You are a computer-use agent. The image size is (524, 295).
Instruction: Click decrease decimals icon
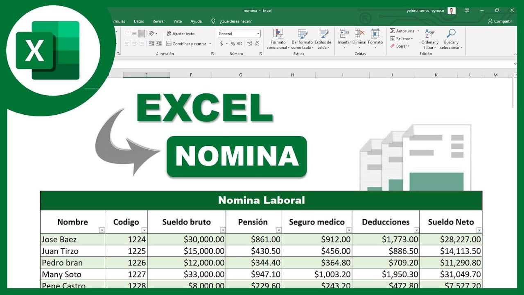[256, 43]
